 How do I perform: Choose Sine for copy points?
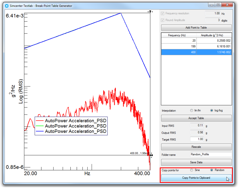pos(192,170)
